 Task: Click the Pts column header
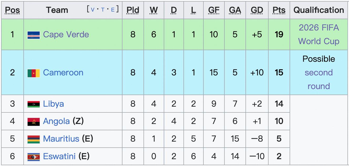[279, 10]
